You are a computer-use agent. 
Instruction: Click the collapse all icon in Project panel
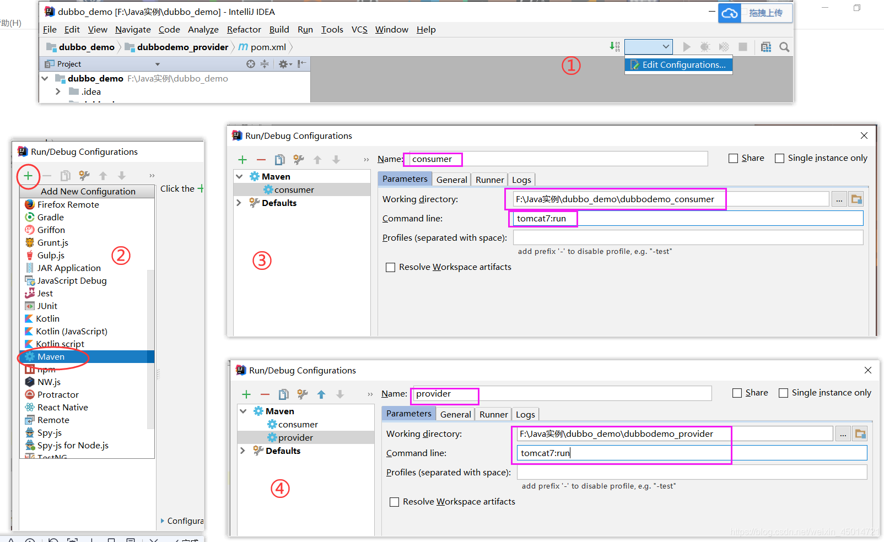click(x=265, y=64)
